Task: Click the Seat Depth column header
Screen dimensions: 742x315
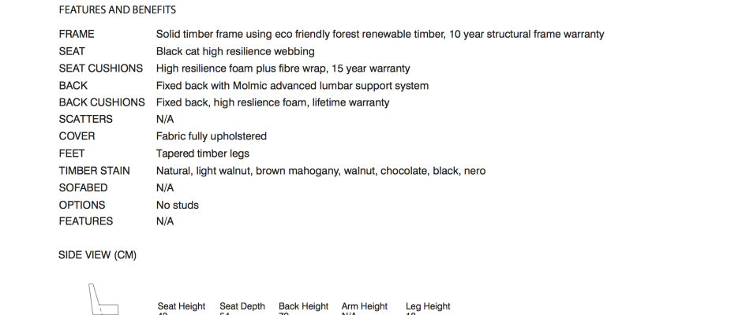Action: 242,306
